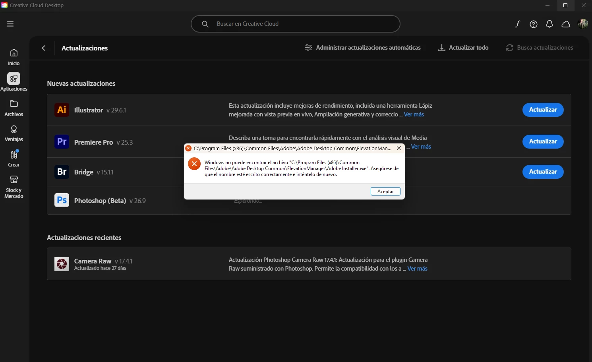Click the Bridge app icon
This screenshot has height=362, width=592.
(x=62, y=172)
